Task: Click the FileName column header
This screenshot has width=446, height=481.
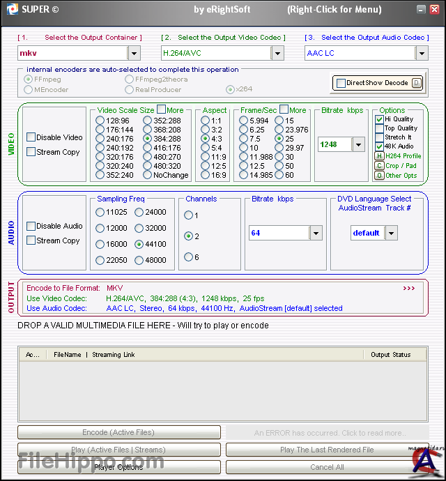Action: (x=68, y=355)
